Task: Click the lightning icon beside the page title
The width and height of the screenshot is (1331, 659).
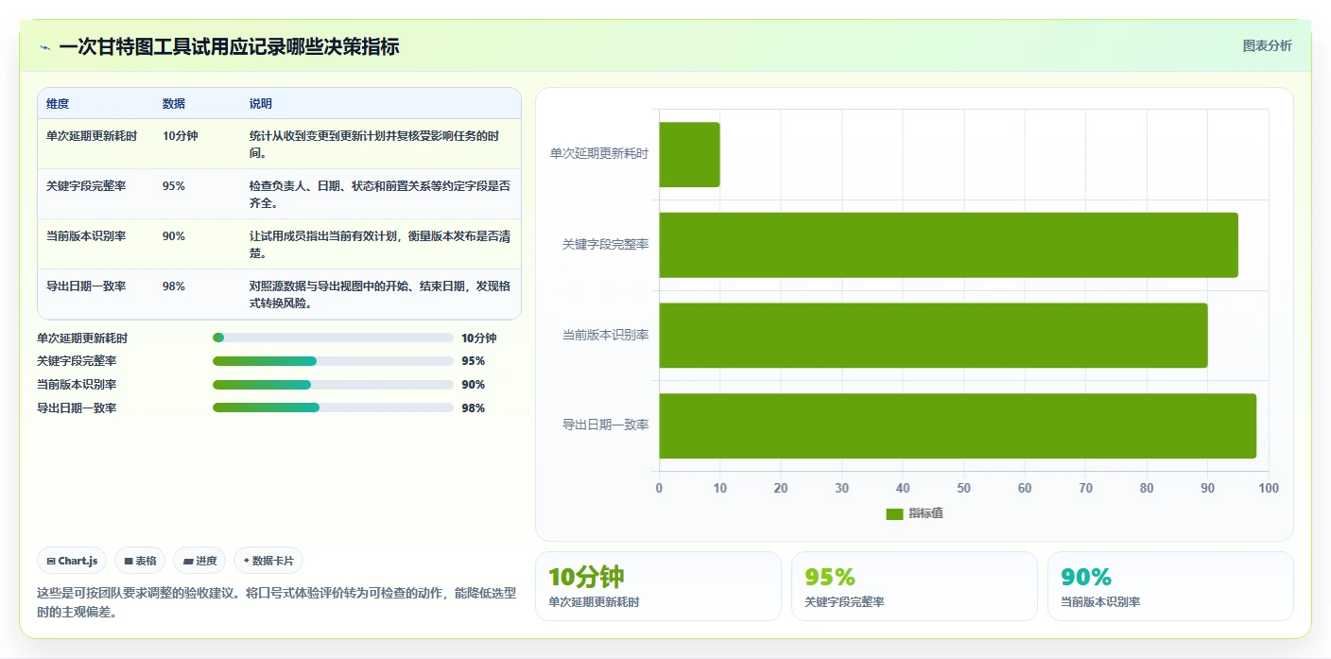Action: (x=44, y=46)
